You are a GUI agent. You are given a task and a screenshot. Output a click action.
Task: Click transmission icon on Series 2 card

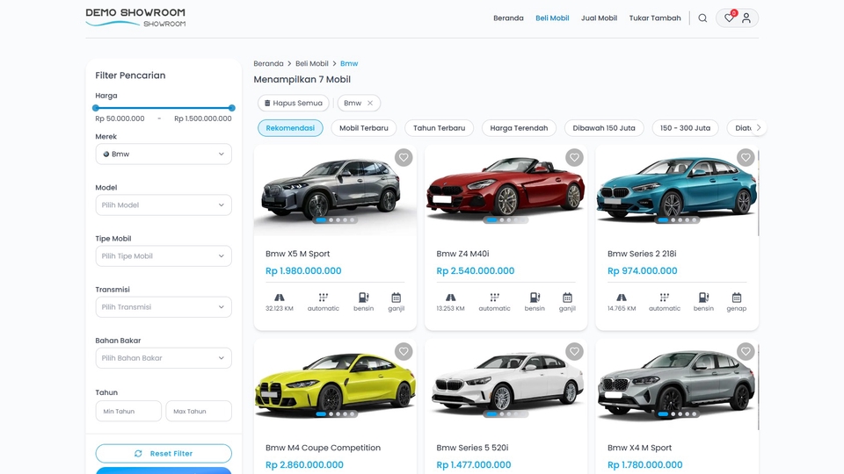tap(665, 298)
